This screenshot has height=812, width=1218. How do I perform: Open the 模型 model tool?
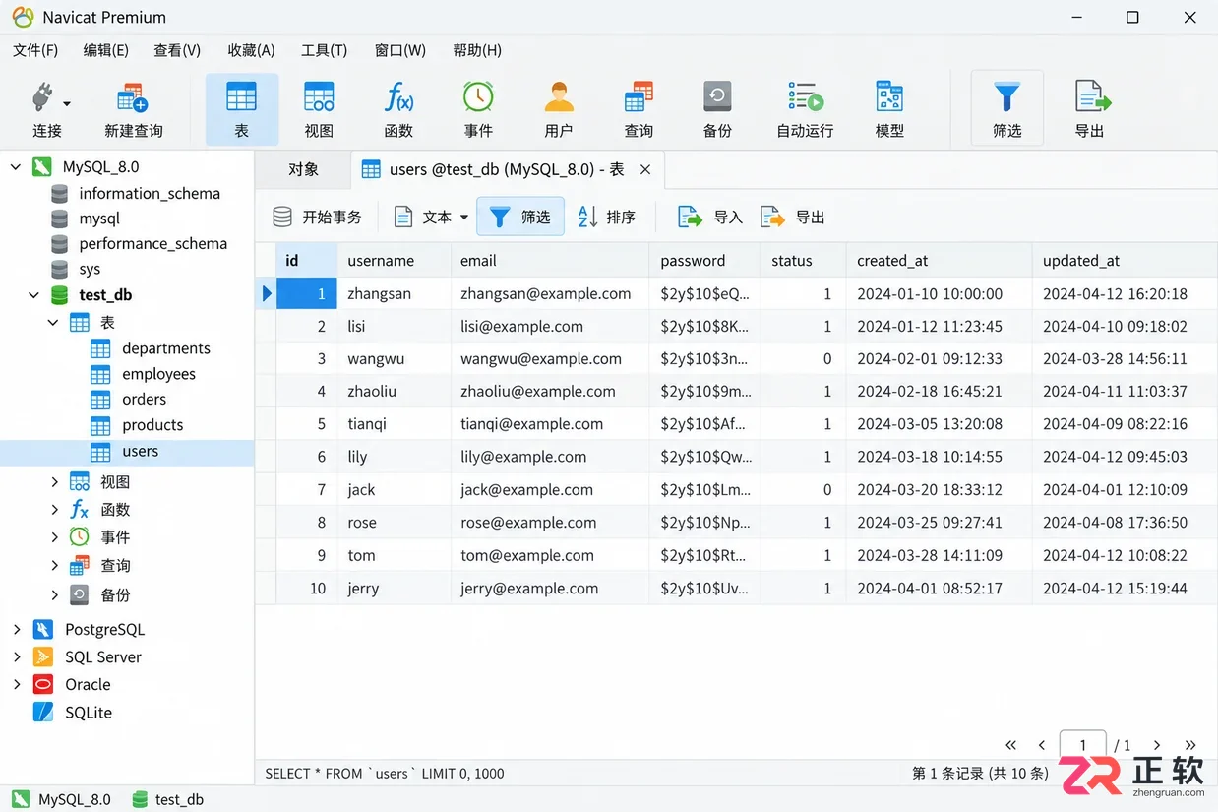(889, 110)
